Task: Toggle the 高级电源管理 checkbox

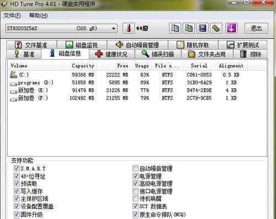Action: tap(135, 183)
